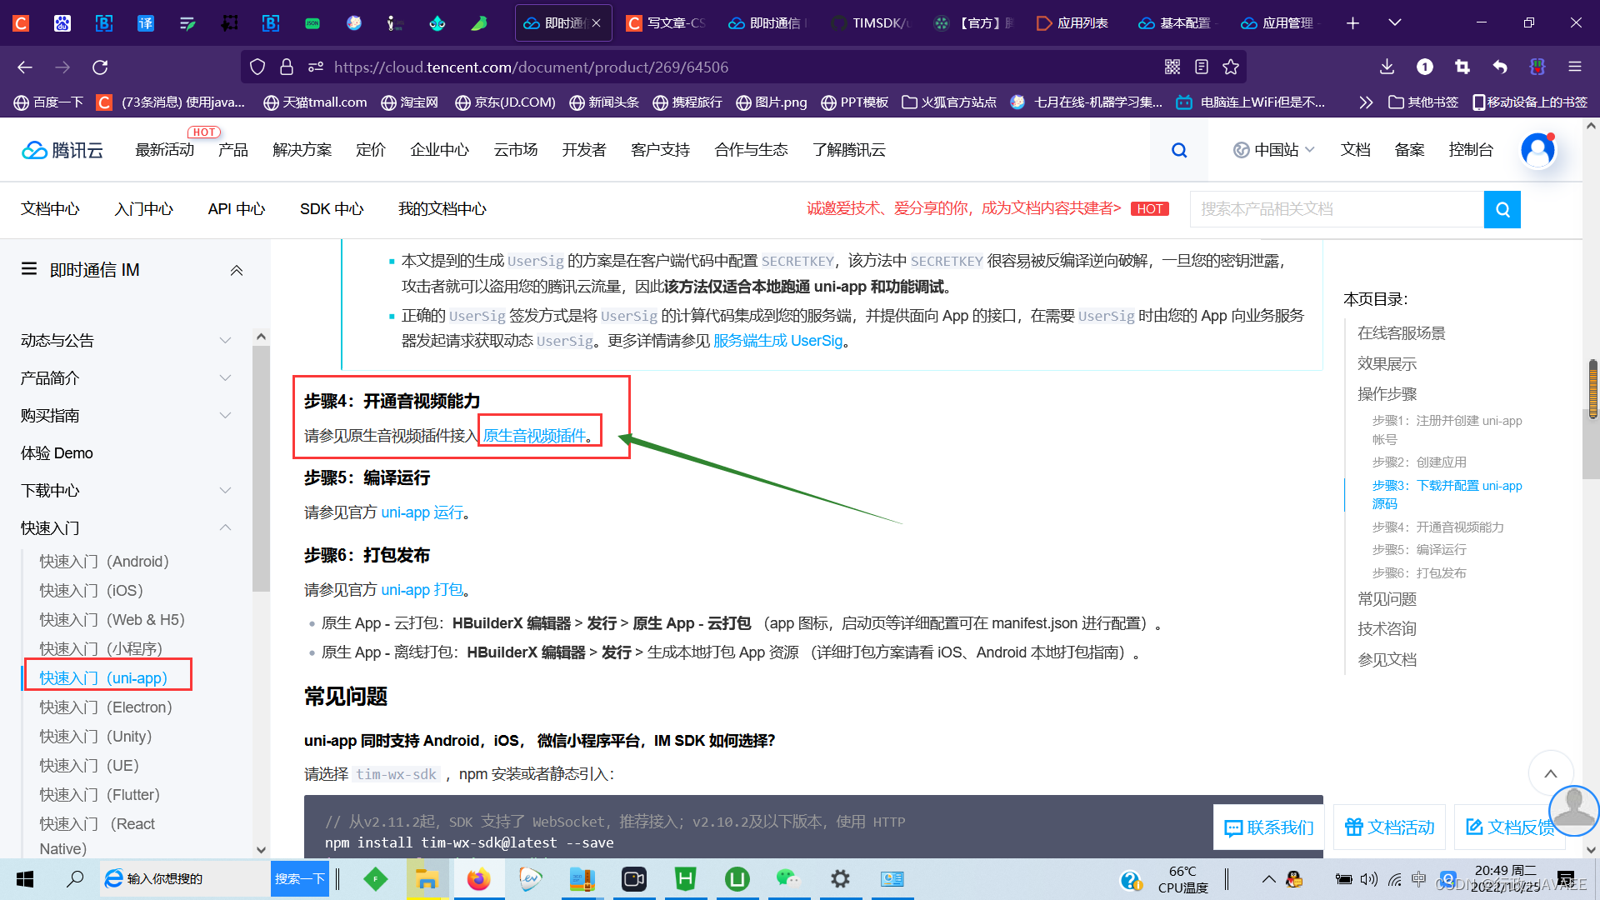This screenshot has width=1600, height=900.
Task: Click the 腾讯云 logo
Action: [x=62, y=150]
